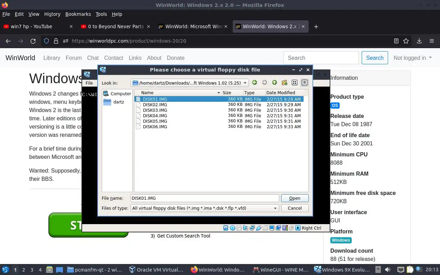Switch to workspace 2 in taskbar
Viewport: 440px width, 275px height.
24,270
